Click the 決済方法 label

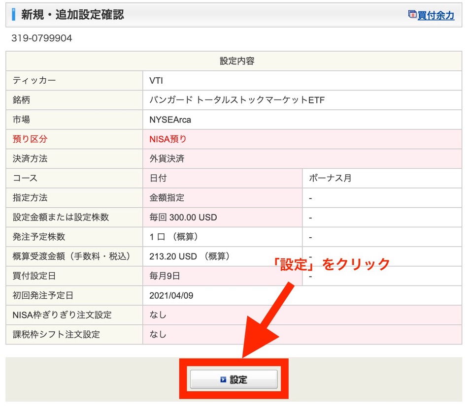[30, 158]
